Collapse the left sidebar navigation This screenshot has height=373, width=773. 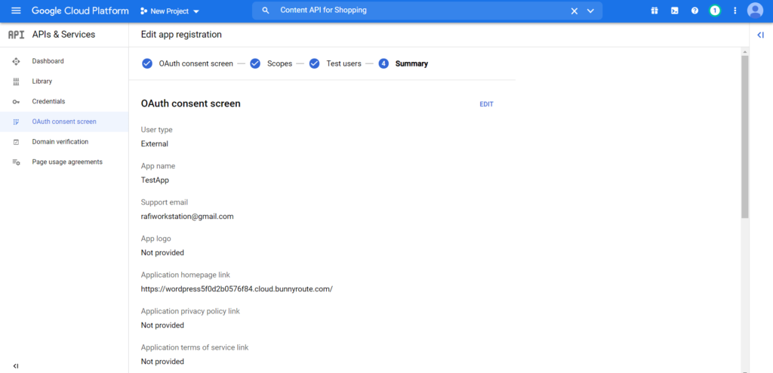[x=16, y=365]
